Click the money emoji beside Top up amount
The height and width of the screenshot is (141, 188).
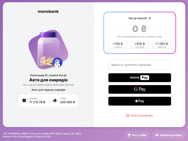150,18
